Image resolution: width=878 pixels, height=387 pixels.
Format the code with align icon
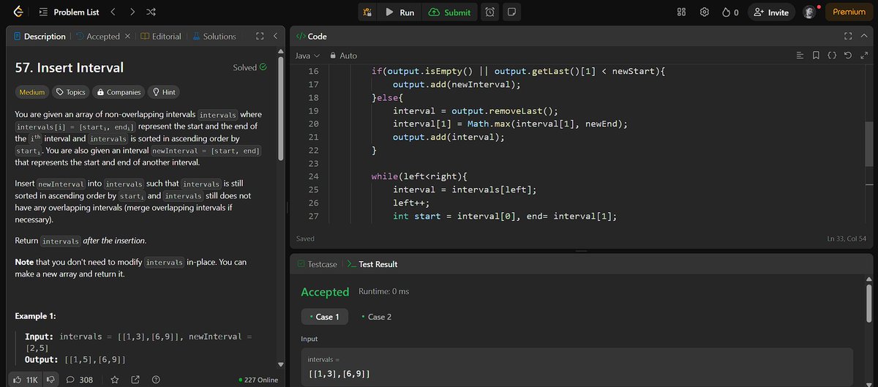tap(800, 56)
